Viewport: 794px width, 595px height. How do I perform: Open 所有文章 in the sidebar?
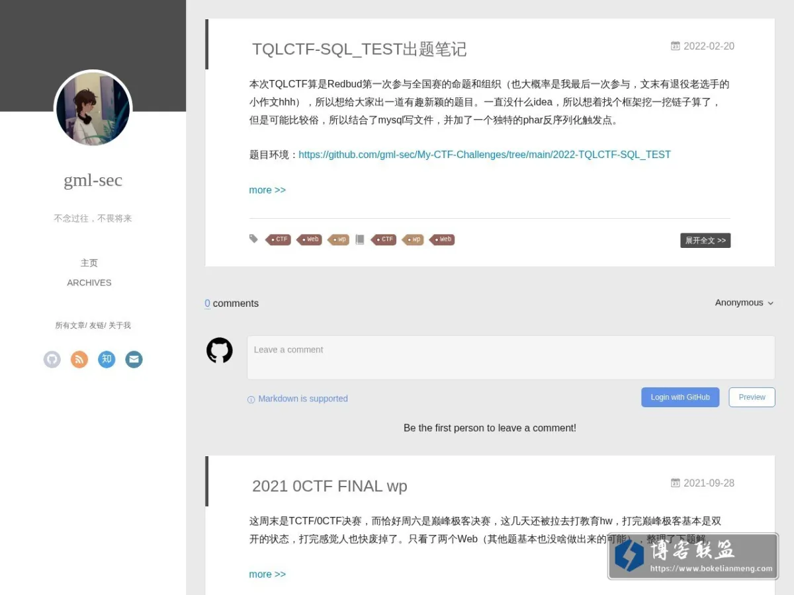[70, 325]
